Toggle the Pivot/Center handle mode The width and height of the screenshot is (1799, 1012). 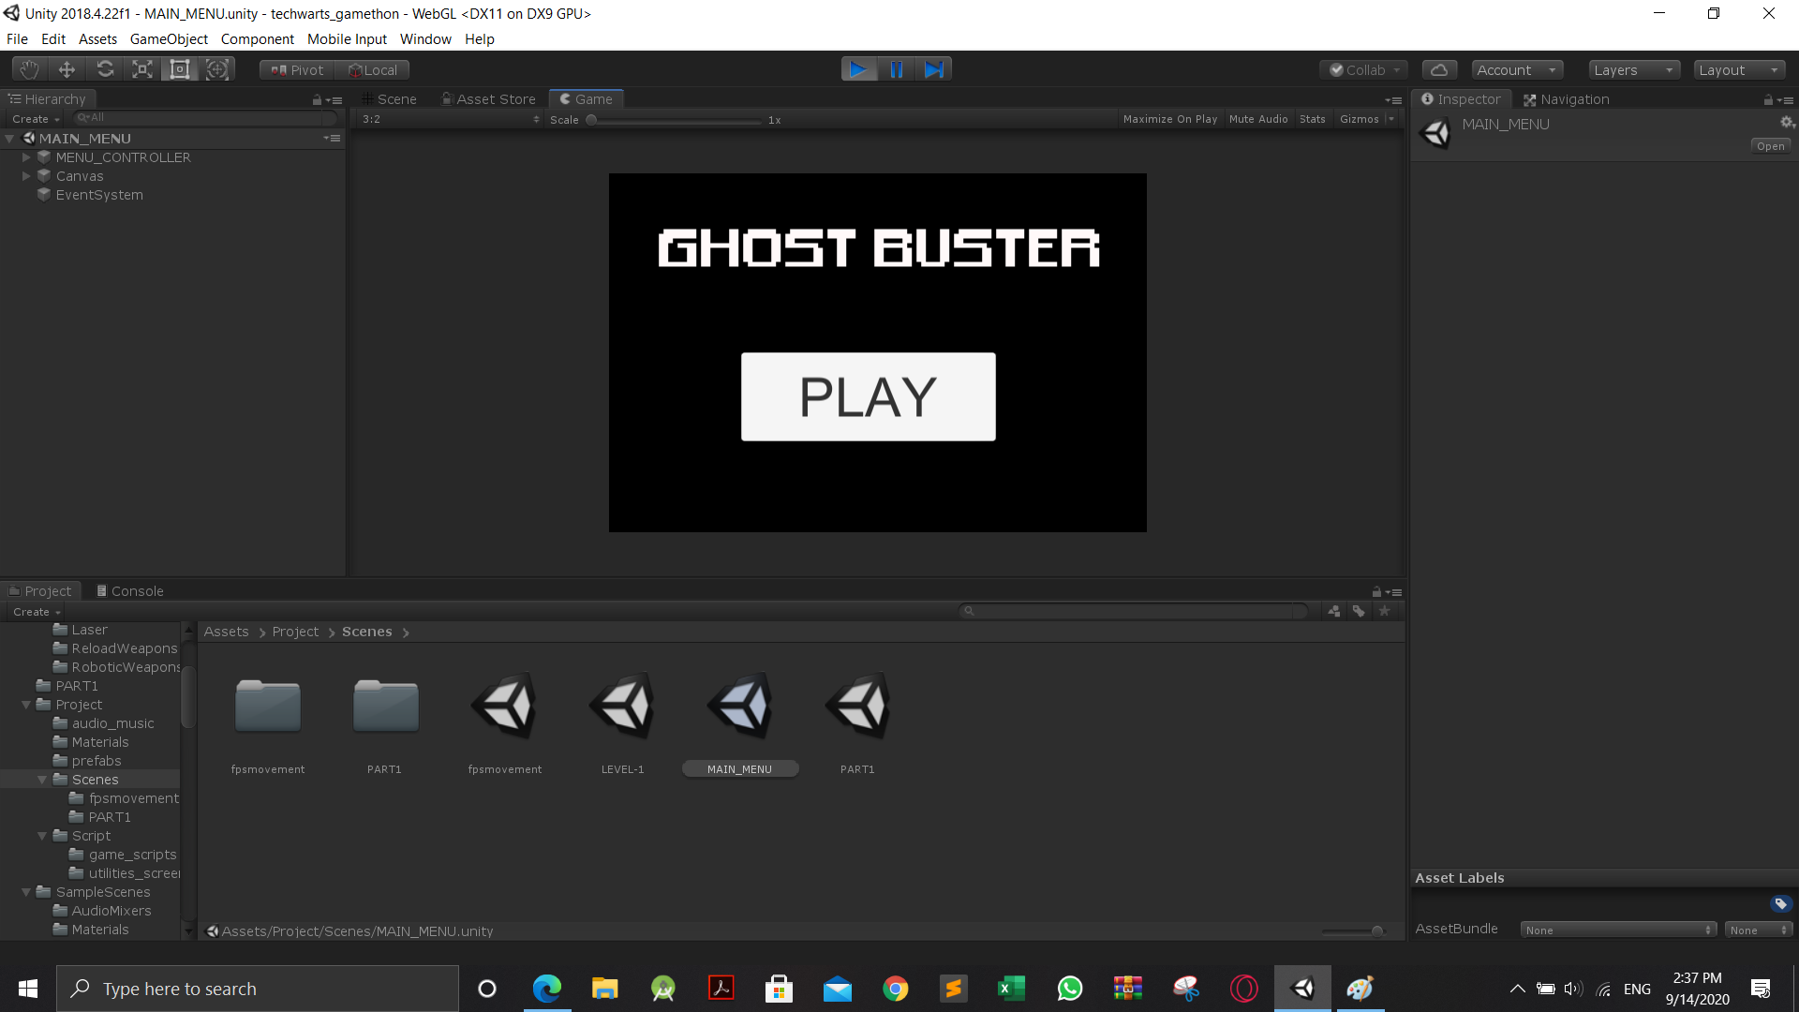click(297, 70)
